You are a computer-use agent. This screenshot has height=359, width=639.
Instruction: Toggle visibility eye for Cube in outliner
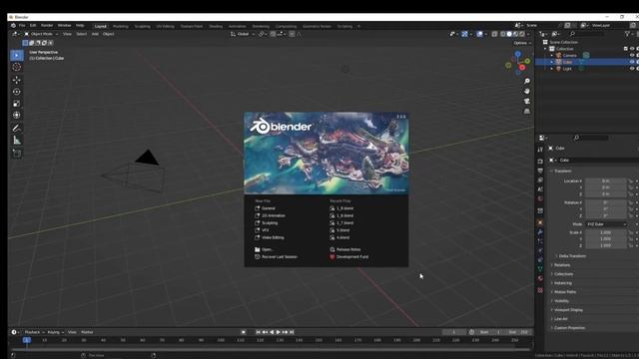tap(632, 62)
